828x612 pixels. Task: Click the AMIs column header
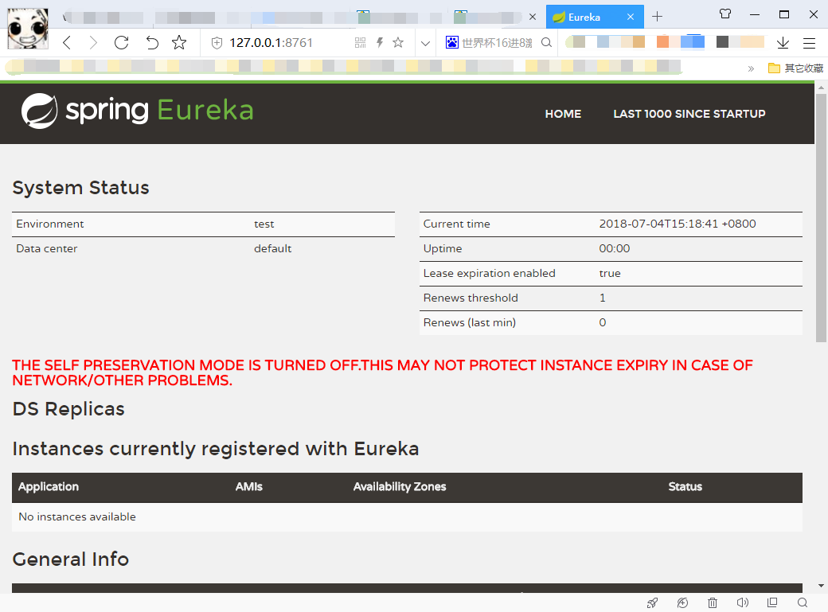pyautogui.click(x=248, y=487)
